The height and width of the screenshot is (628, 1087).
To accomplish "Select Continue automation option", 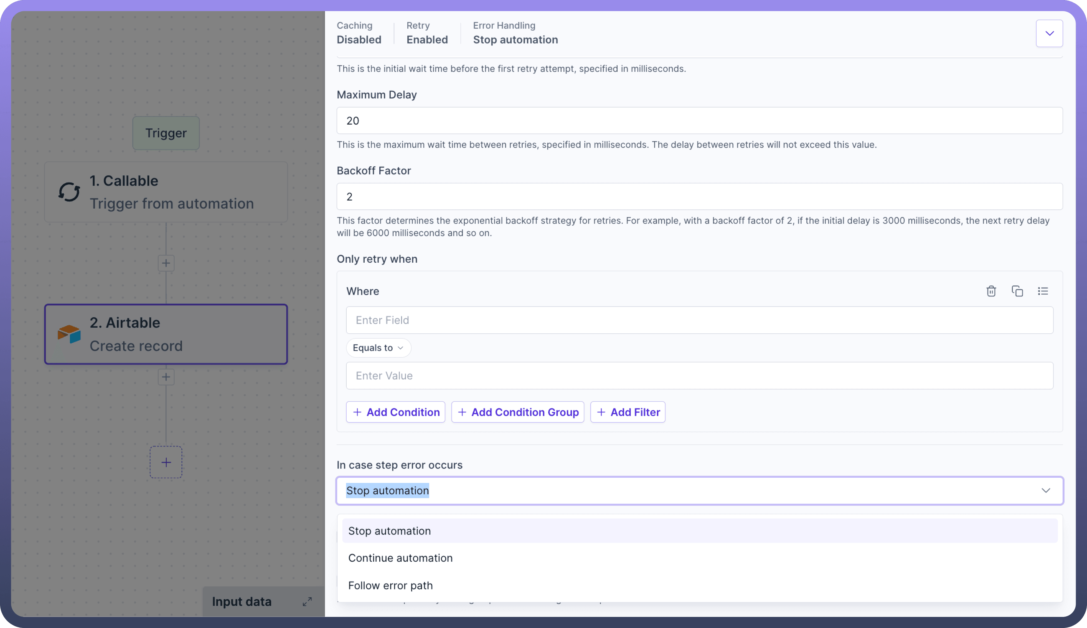I will pyautogui.click(x=400, y=558).
